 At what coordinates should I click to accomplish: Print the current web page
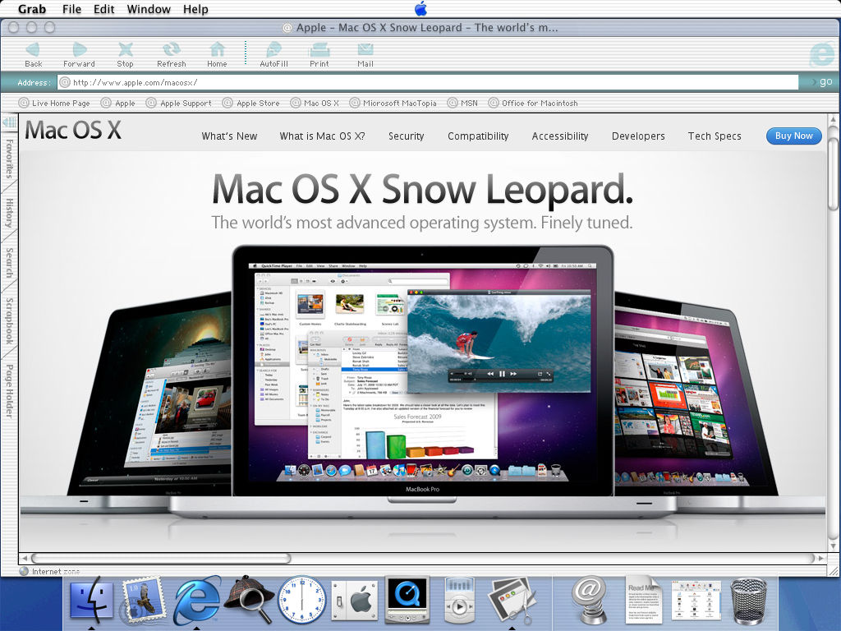tap(319, 55)
